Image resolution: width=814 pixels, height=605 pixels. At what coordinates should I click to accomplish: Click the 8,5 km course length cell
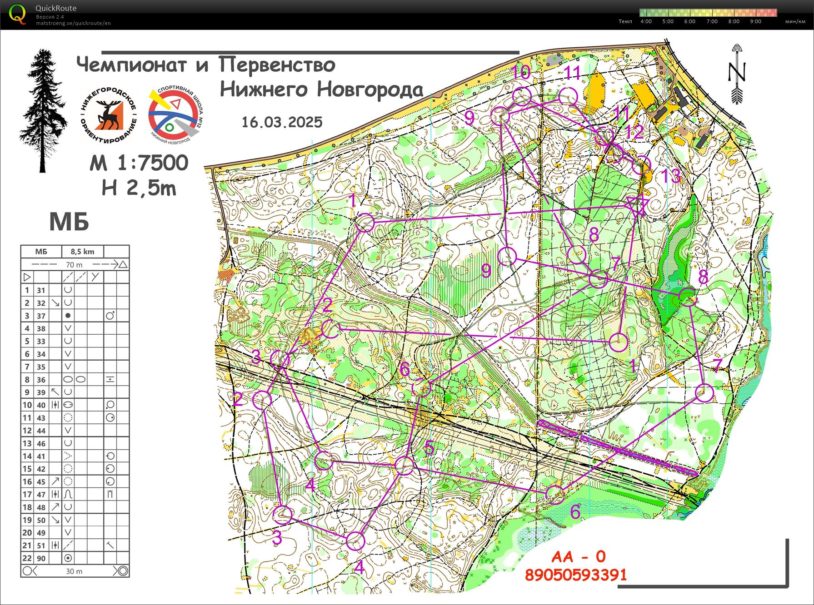click(82, 251)
